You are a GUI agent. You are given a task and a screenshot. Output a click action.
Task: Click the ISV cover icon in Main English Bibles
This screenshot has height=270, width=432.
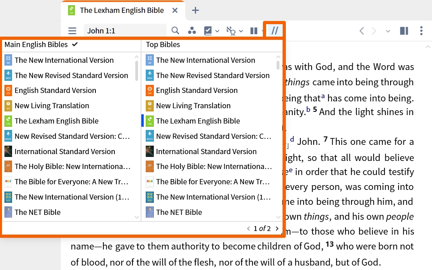(x=8, y=151)
